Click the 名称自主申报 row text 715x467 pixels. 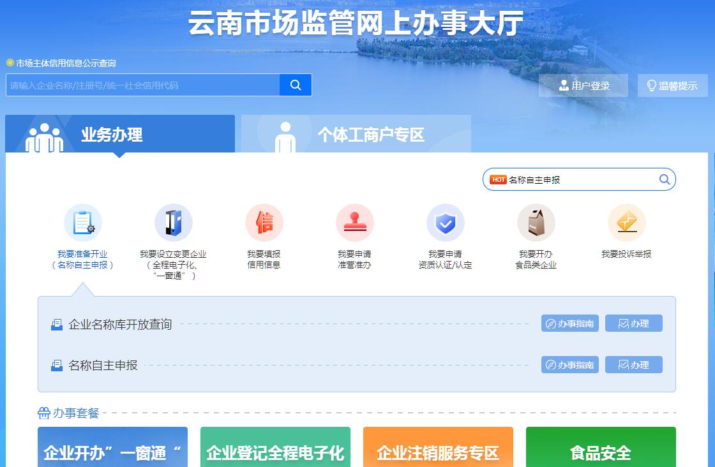click(103, 366)
